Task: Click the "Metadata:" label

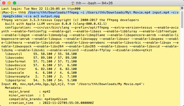Action: (x=13, y=88)
